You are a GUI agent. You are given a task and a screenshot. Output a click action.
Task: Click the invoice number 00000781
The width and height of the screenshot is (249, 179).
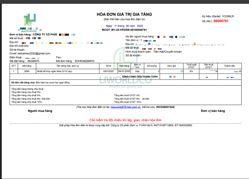pyautogui.click(x=221, y=21)
